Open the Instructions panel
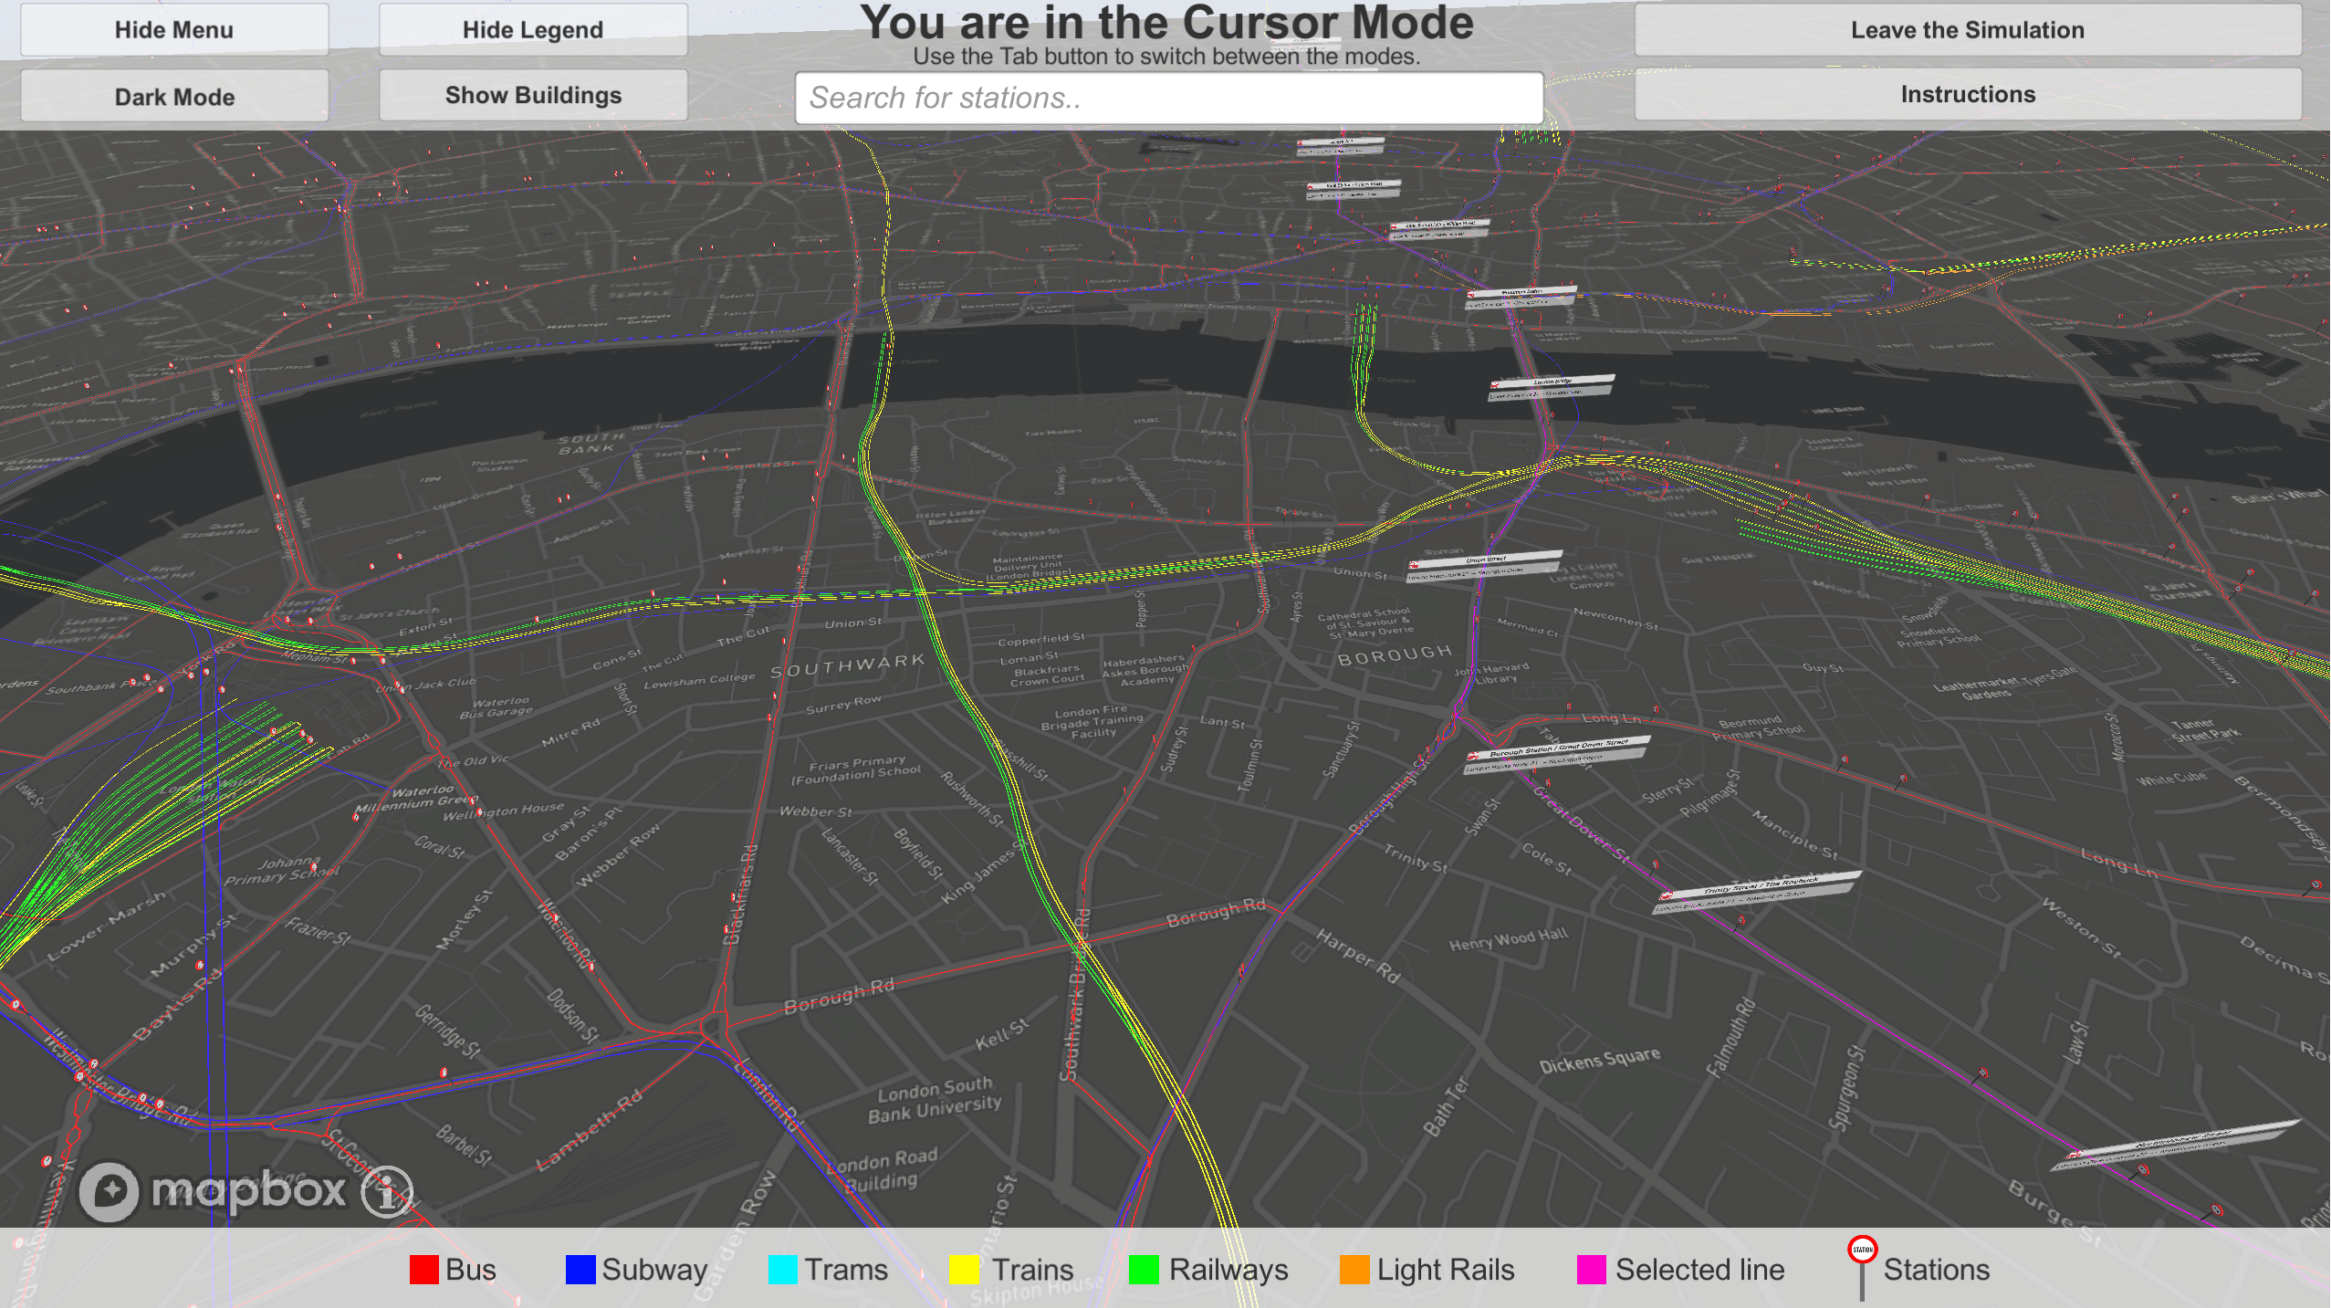The width and height of the screenshot is (2331, 1308). point(1967,94)
